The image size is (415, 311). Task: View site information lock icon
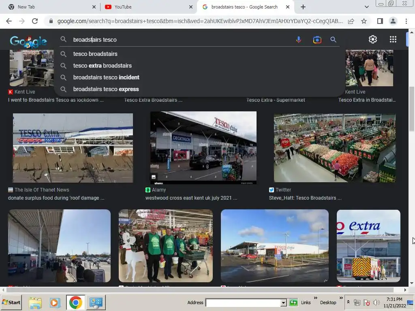point(51,21)
